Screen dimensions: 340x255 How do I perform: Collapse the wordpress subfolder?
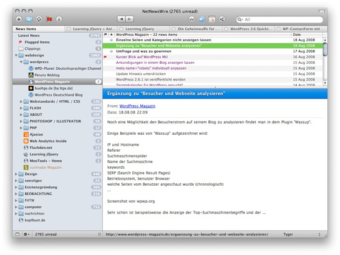21,62
